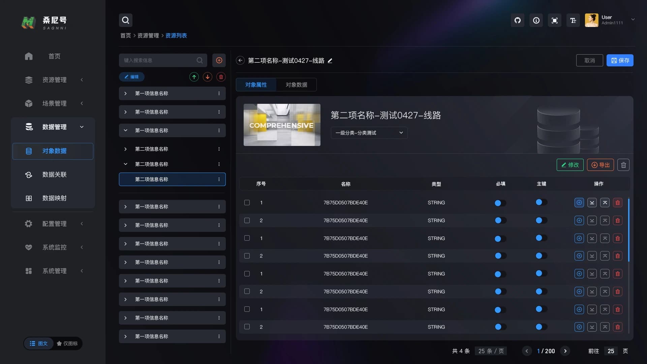
Task: Click the info circle icon
Action: point(536,21)
